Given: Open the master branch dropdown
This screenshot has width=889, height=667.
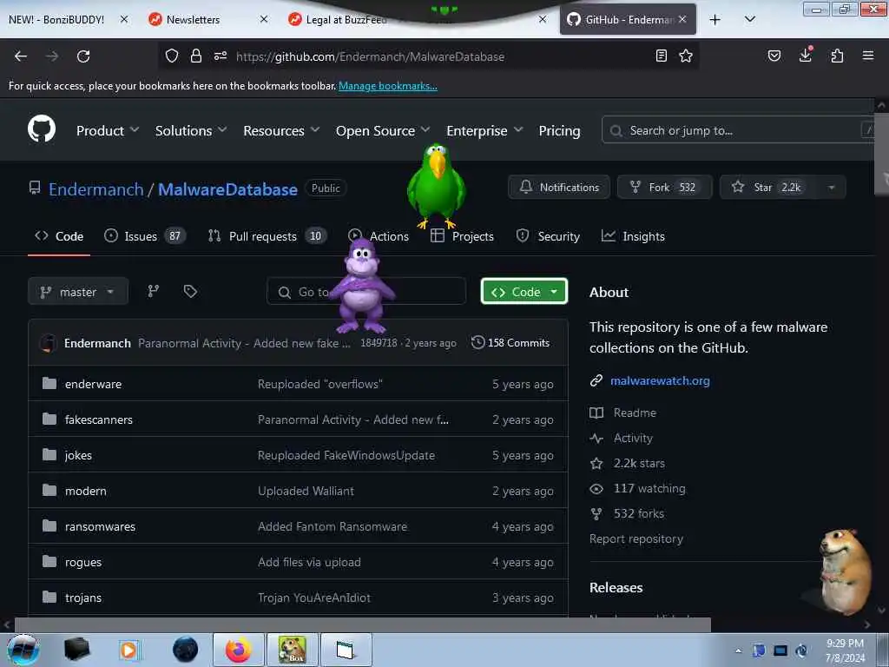Looking at the screenshot, I should pos(78,292).
